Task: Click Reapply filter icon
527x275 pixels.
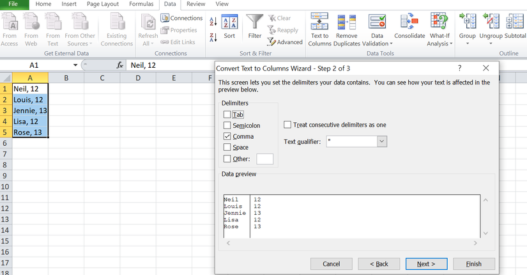Action: (x=283, y=30)
